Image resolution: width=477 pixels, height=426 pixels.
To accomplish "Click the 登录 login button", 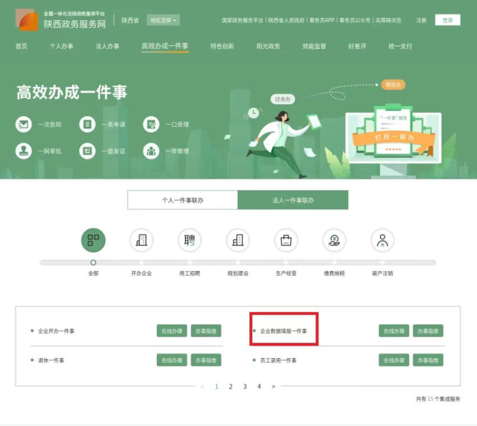I will click(447, 20).
